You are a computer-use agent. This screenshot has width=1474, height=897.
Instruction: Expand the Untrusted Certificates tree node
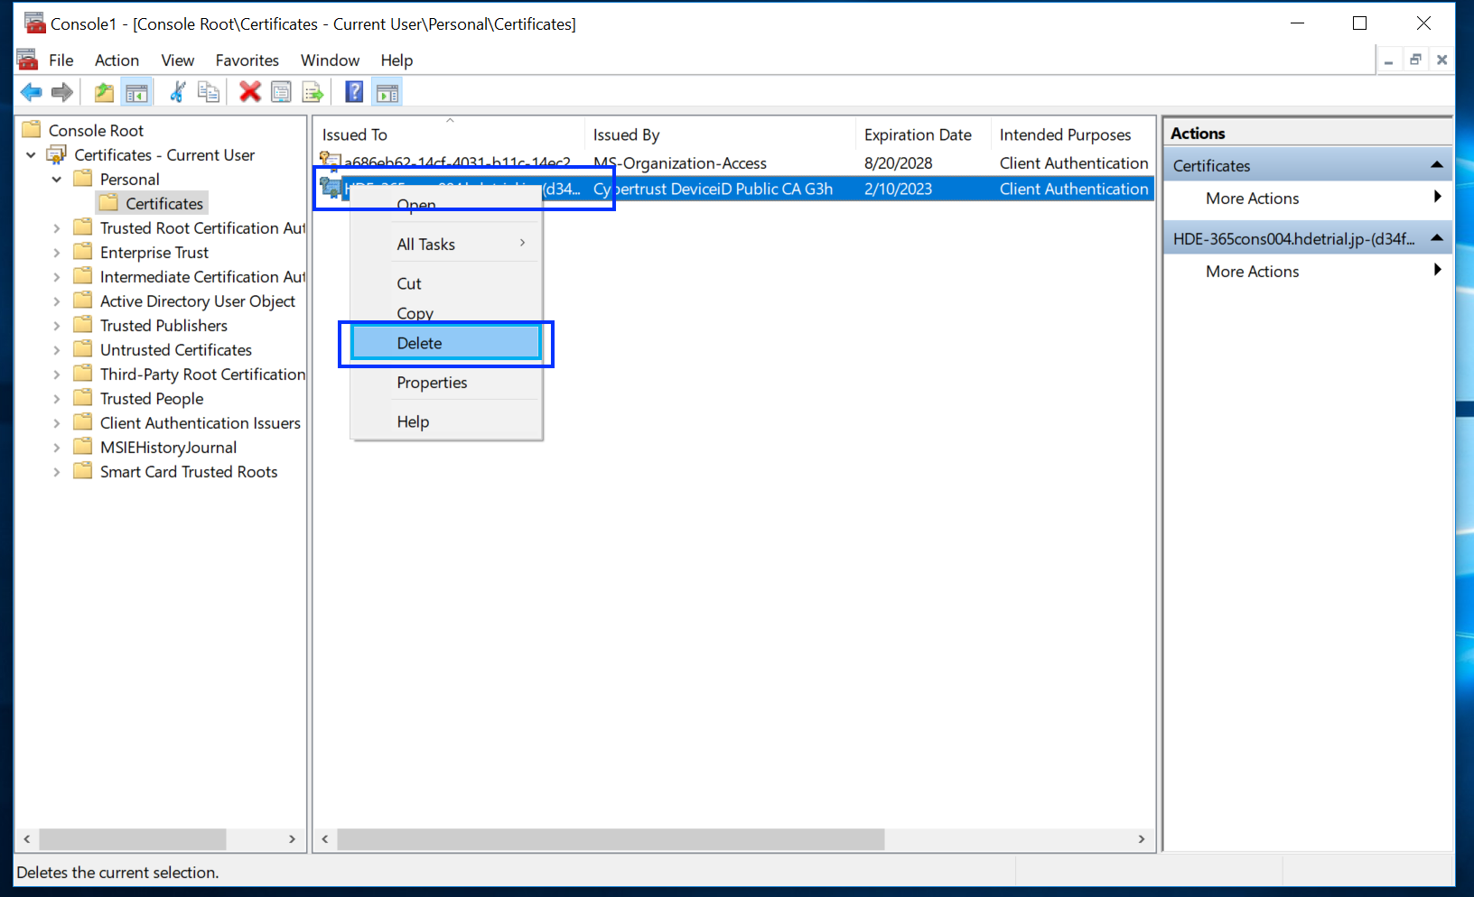click(x=57, y=350)
